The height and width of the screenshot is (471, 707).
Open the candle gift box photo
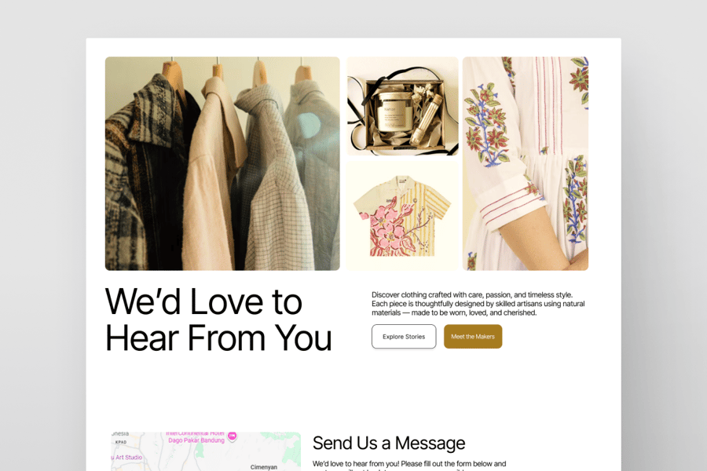402,106
